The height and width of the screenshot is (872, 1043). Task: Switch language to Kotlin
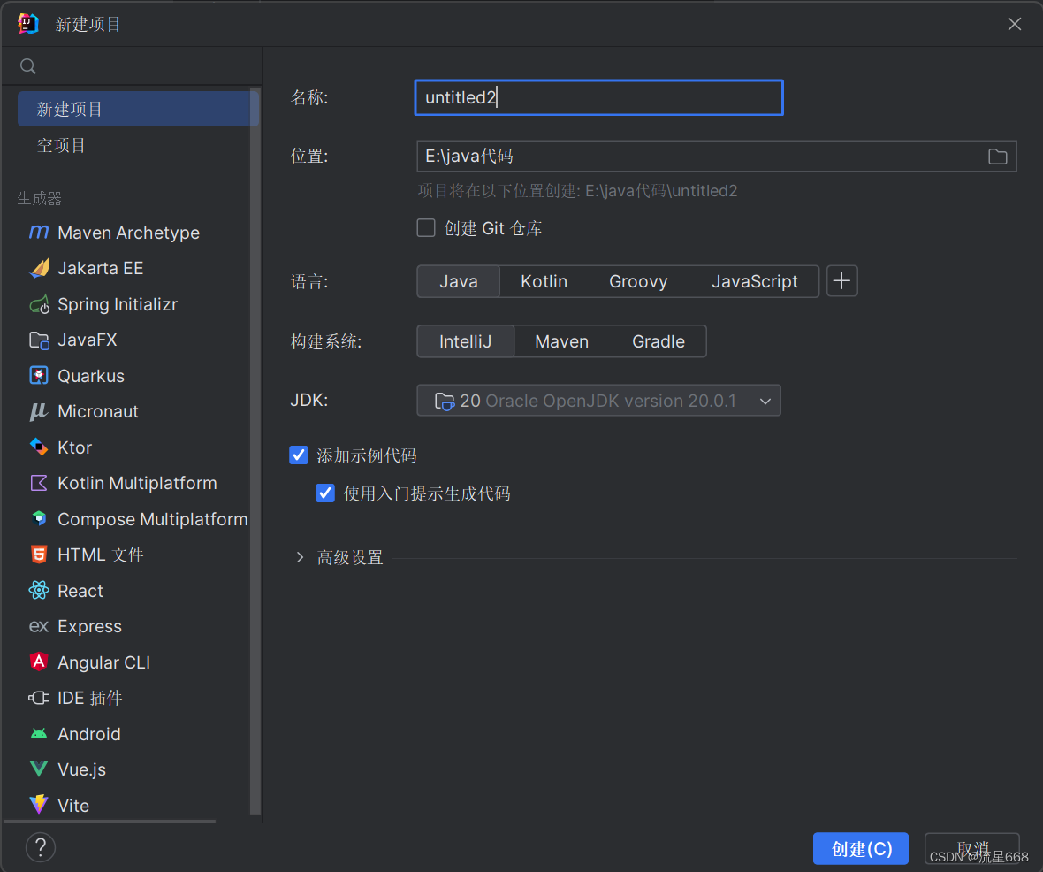[543, 281]
